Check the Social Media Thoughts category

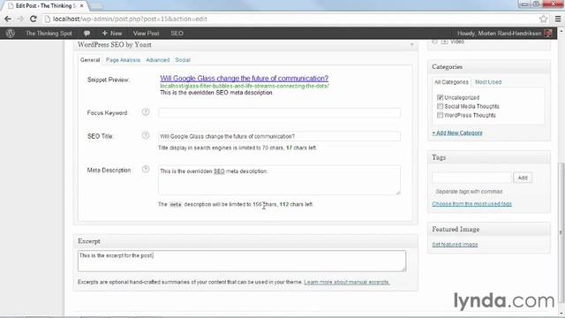(440, 106)
